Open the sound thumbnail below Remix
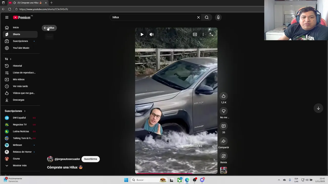The height and width of the screenshot is (184, 328). click(x=223, y=170)
